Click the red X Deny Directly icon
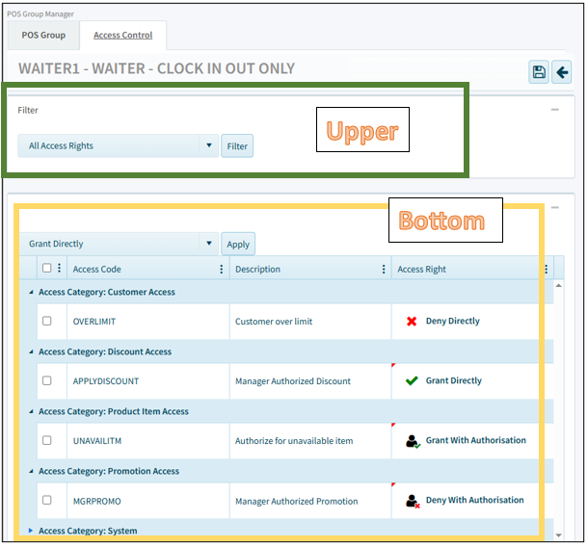 [x=412, y=322]
